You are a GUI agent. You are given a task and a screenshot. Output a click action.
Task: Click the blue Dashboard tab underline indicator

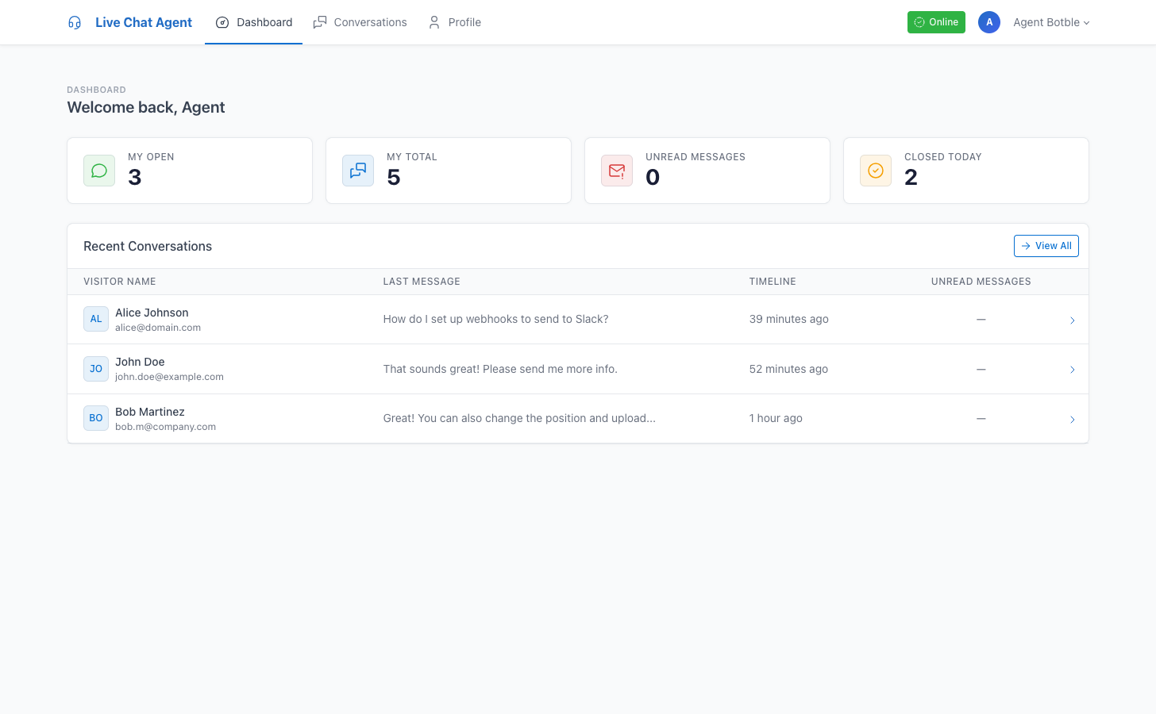coord(253,43)
